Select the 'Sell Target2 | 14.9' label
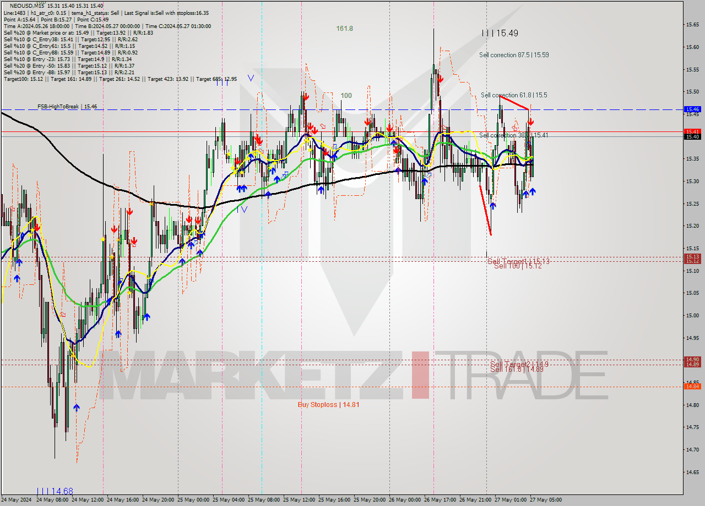The image size is (705, 506). 519,364
